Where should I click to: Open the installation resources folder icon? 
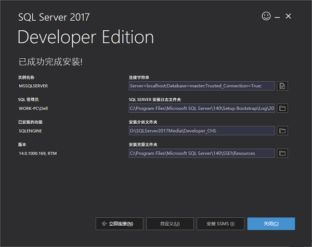[282, 153]
